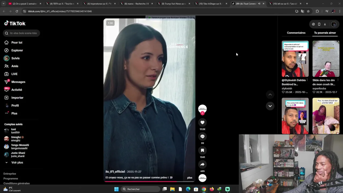Open Suivis feed

tap(12, 58)
